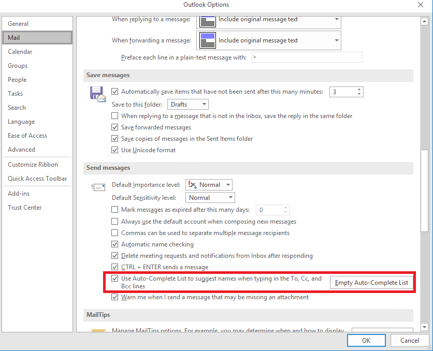Open the 'When replying to a message' dropdown
Image resolution: width=433 pixels, height=351 pixels.
(269, 22)
